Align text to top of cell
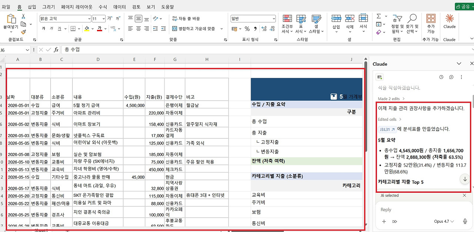The image size is (474, 232). [130, 18]
